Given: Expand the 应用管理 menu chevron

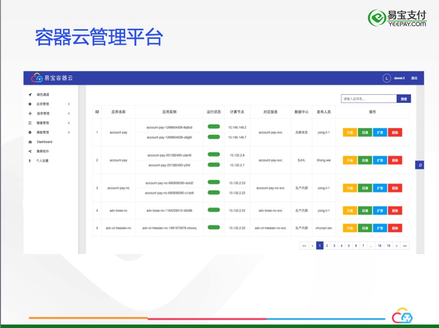Looking at the screenshot, I should [69, 104].
